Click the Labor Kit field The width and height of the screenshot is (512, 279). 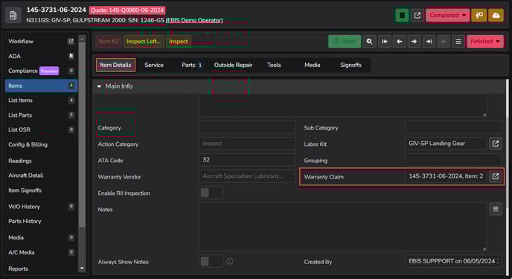point(446,144)
